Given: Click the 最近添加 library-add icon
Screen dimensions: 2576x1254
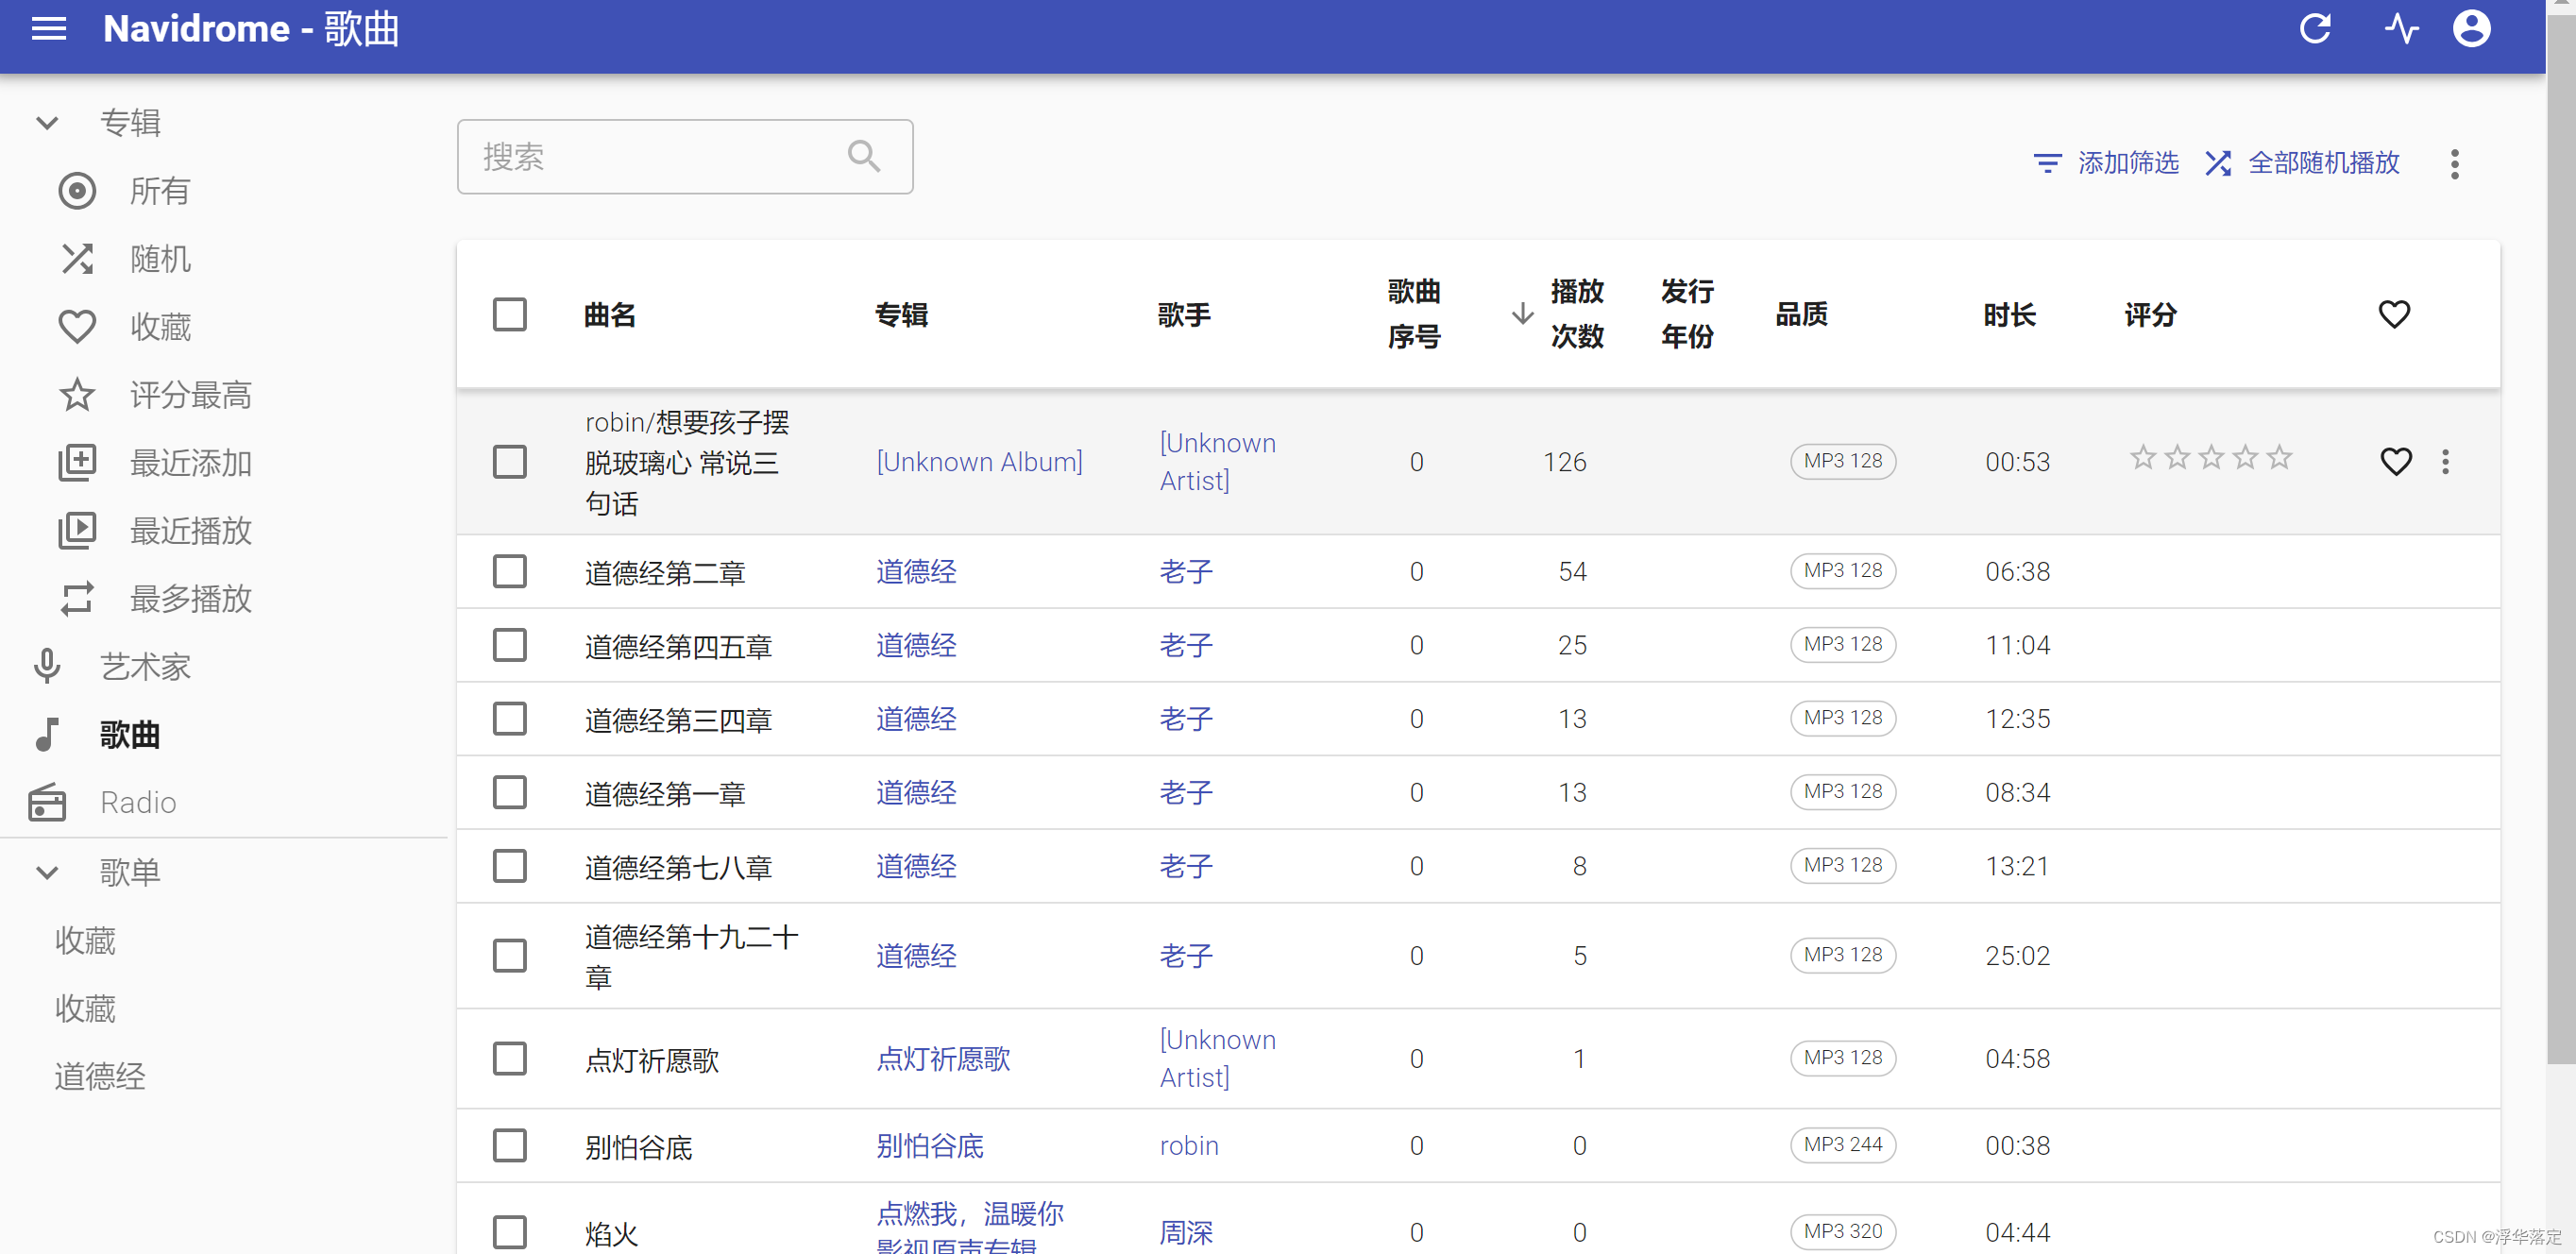Looking at the screenshot, I should pyautogui.click(x=77, y=463).
